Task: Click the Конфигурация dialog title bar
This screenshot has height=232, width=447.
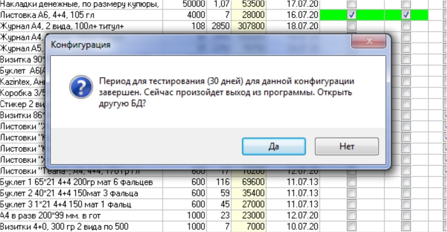Action: (192, 45)
